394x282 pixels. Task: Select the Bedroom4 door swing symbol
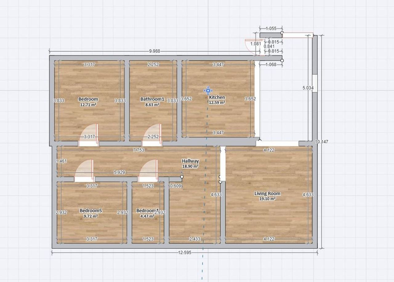[148, 170]
